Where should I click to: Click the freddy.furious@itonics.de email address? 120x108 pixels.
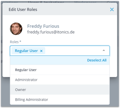[x=51, y=32]
